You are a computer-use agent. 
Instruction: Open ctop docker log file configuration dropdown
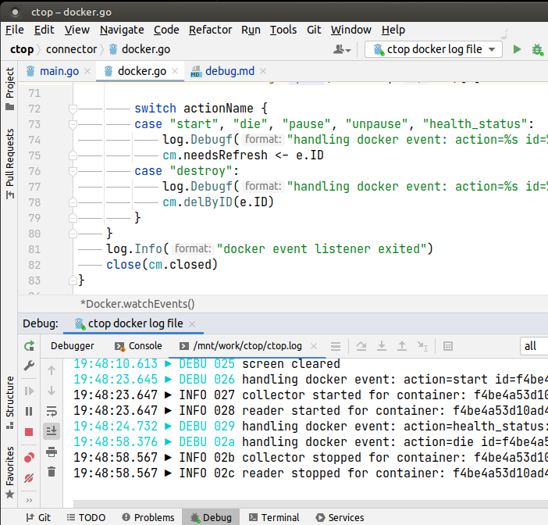[434, 49]
